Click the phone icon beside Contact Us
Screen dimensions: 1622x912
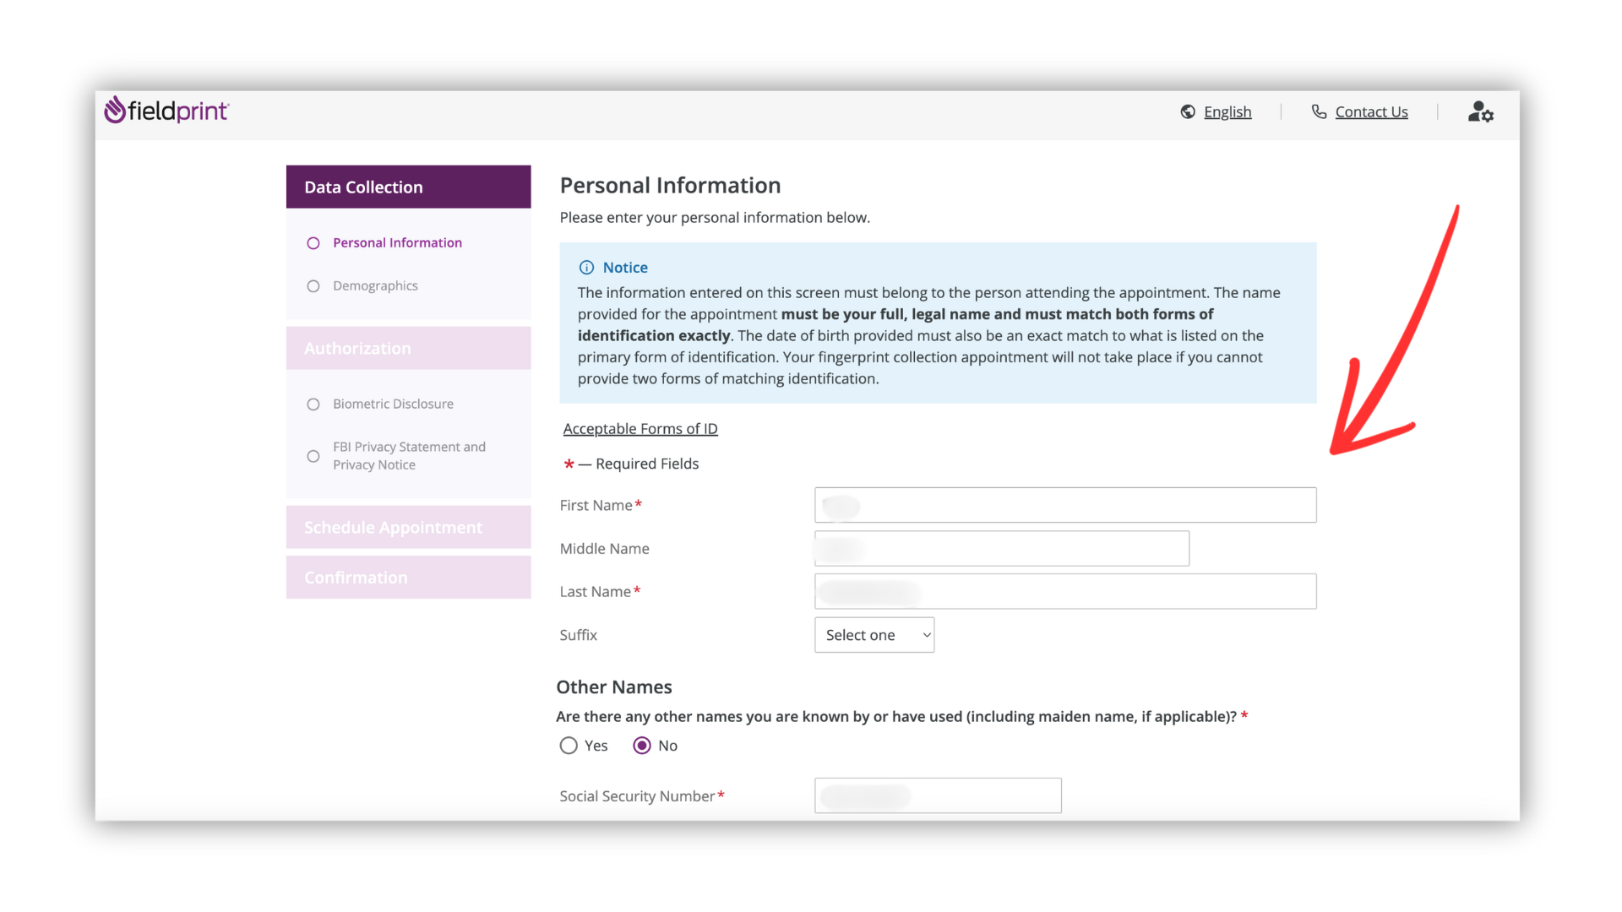pyautogui.click(x=1319, y=111)
